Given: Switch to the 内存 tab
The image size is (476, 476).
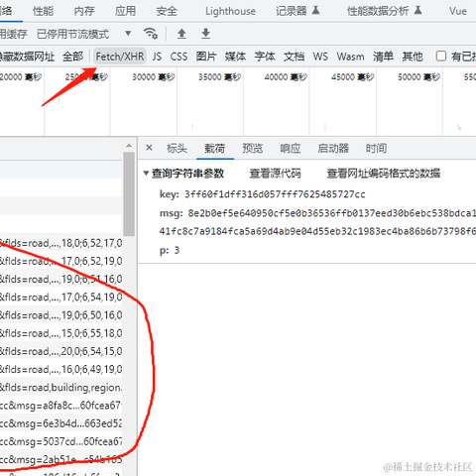Looking at the screenshot, I should coord(84,11).
